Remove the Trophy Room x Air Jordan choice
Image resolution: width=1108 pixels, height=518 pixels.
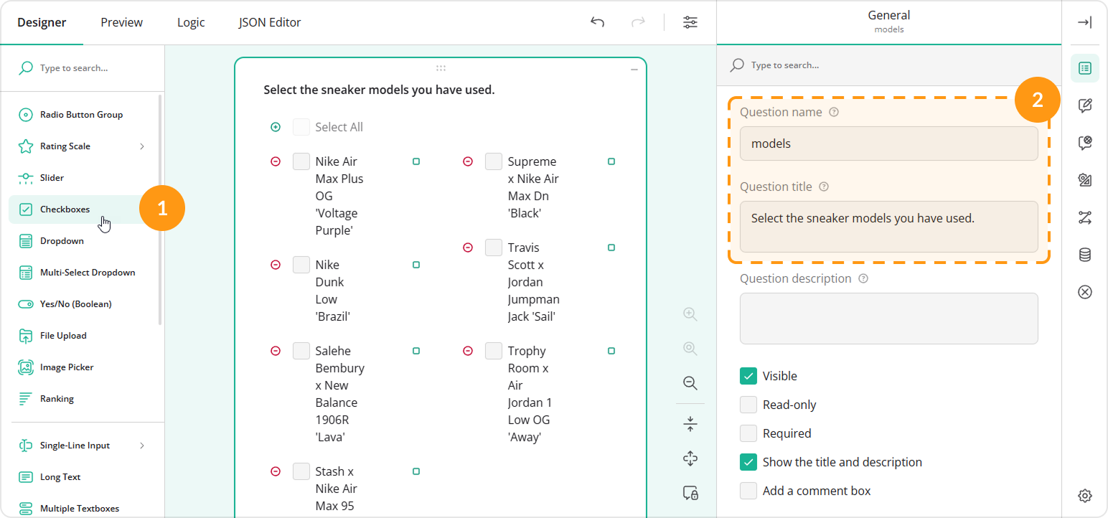coord(468,351)
